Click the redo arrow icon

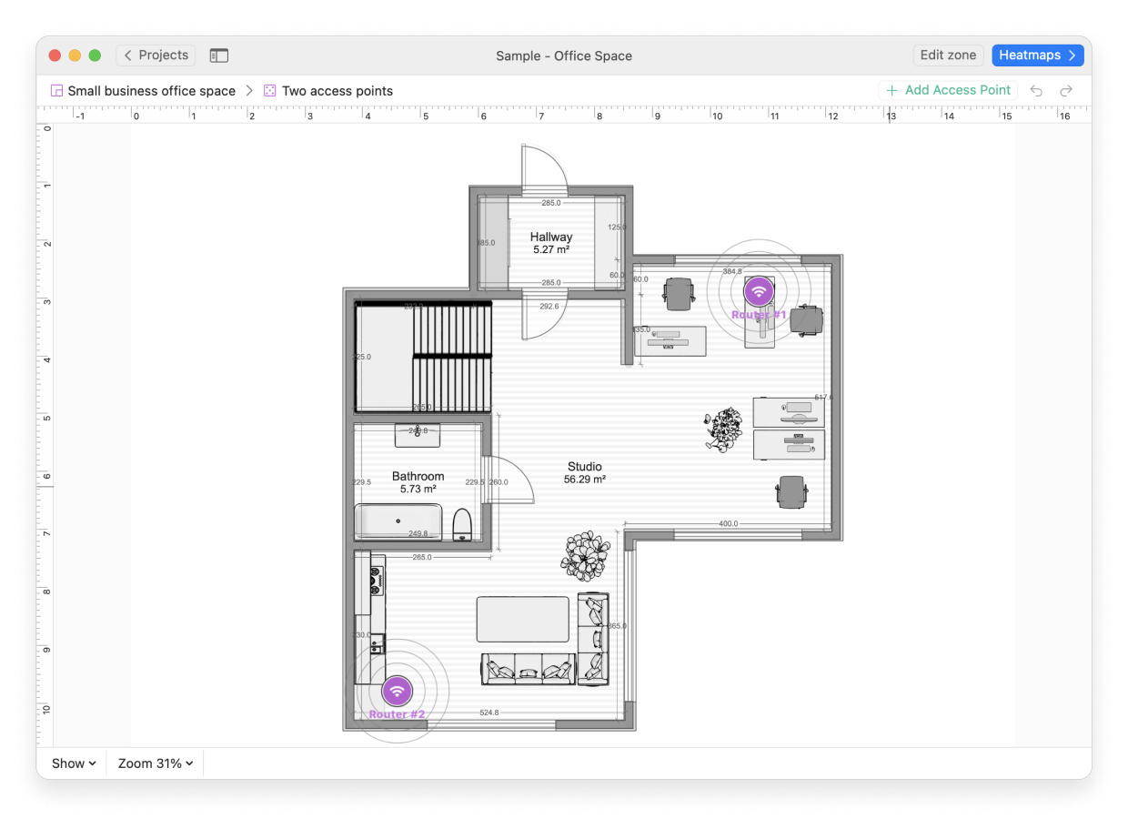(x=1064, y=90)
